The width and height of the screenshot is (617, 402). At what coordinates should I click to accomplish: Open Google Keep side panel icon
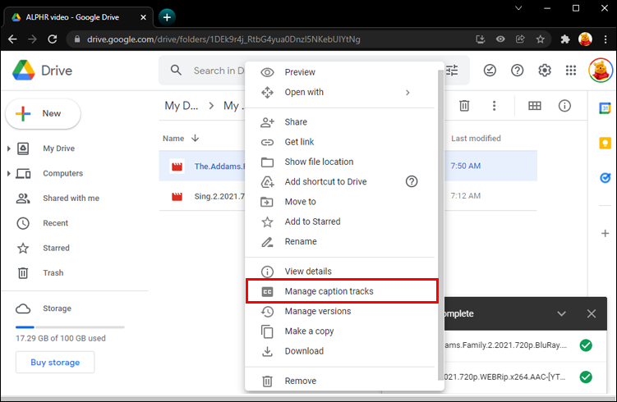[605, 143]
